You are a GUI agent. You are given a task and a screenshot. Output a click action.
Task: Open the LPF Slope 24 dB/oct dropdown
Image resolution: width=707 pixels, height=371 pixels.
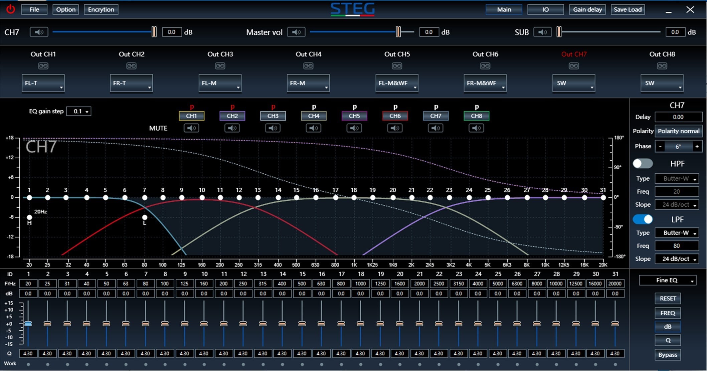(x=677, y=259)
